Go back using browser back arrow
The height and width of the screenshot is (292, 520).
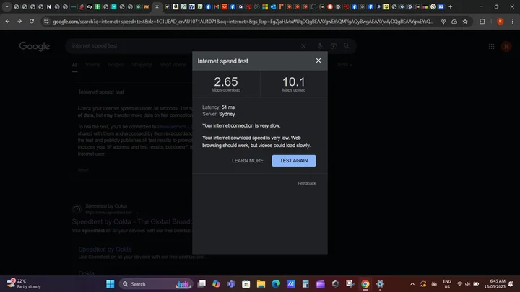(7, 21)
